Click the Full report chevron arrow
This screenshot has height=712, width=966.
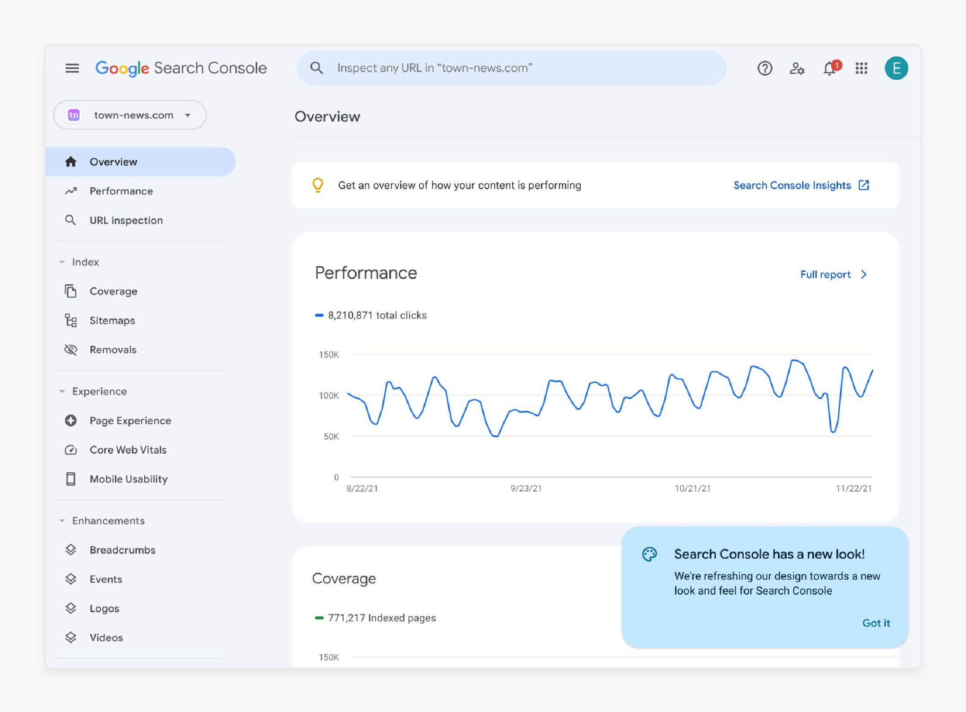(x=864, y=275)
